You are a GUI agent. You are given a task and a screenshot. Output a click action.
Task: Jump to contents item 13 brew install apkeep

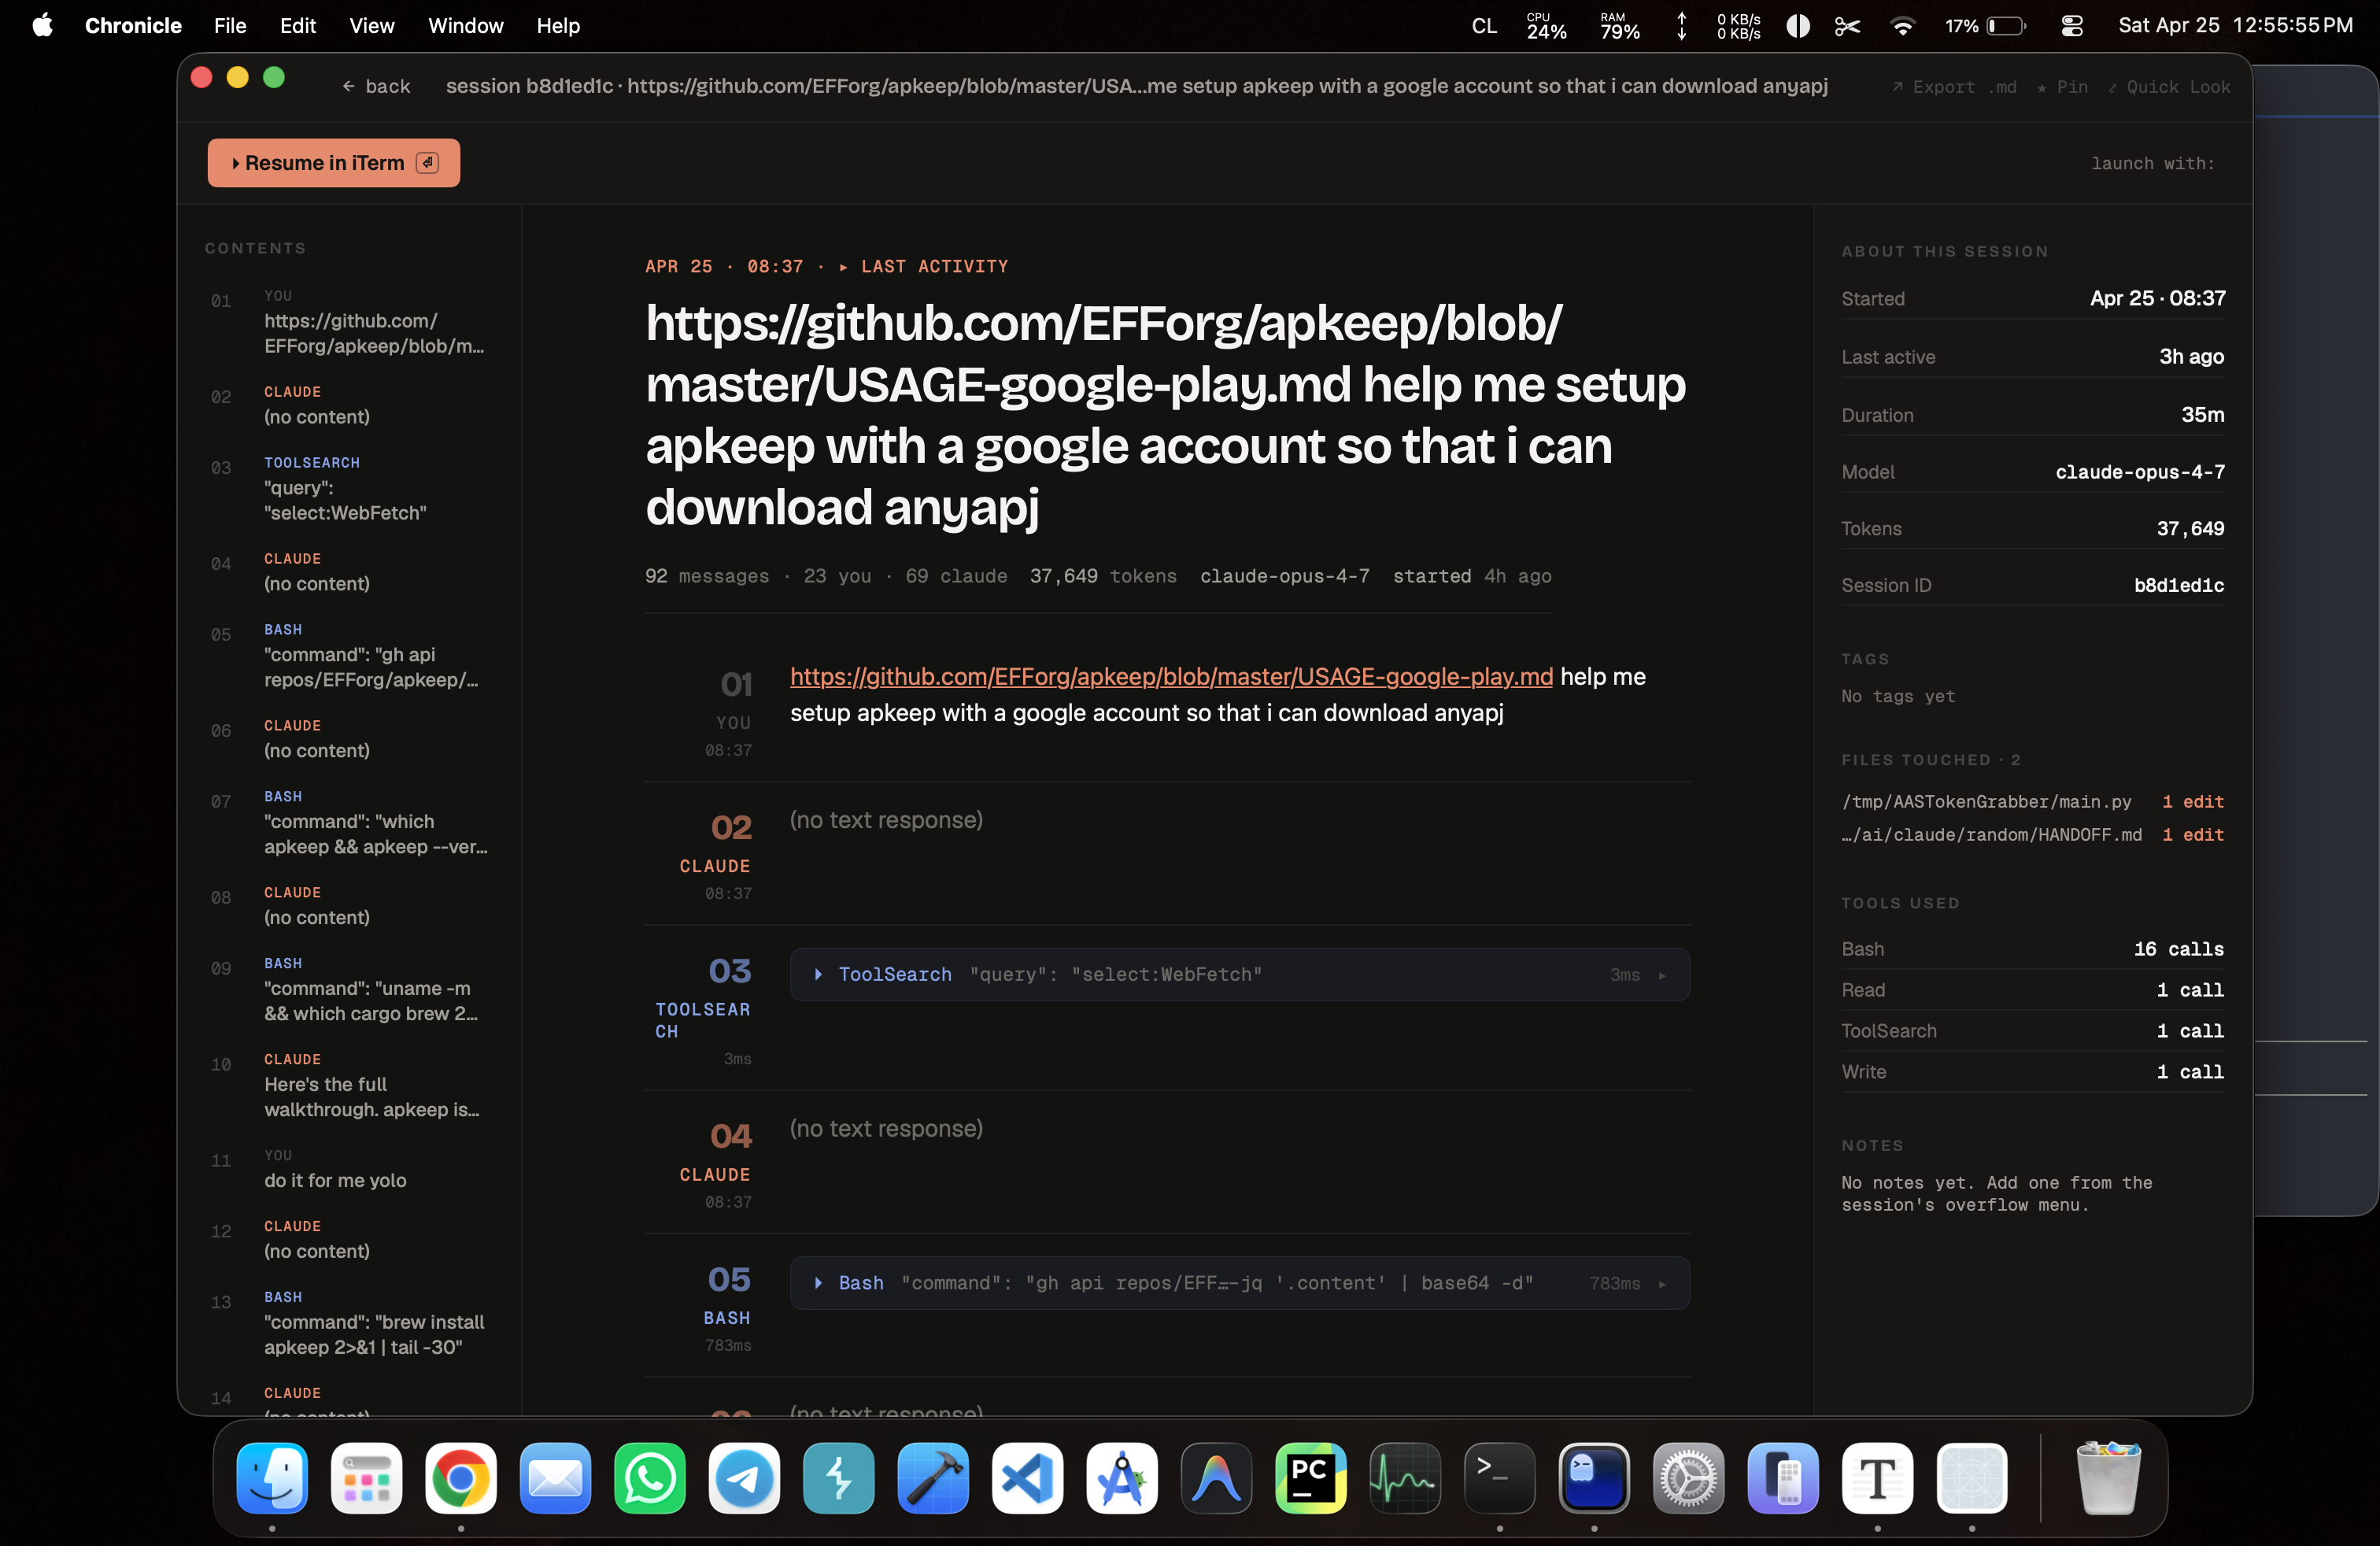pyautogui.click(x=350, y=1323)
